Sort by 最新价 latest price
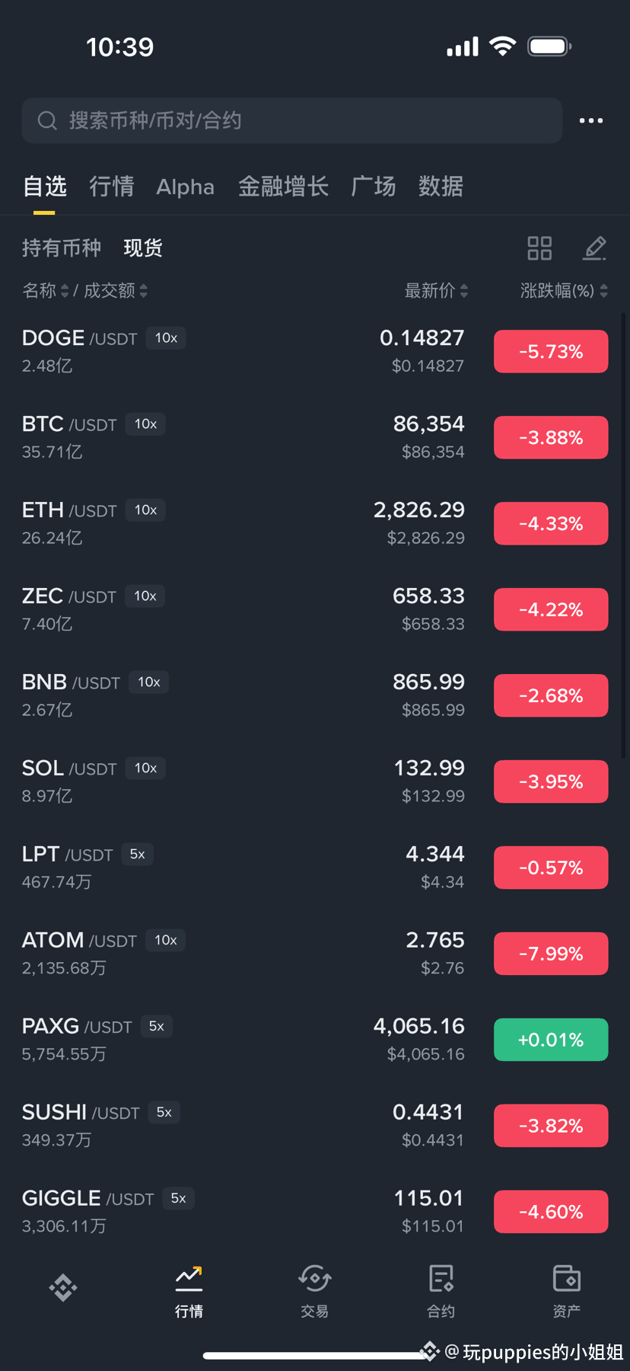 pyautogui.click(x=436, y=291)
